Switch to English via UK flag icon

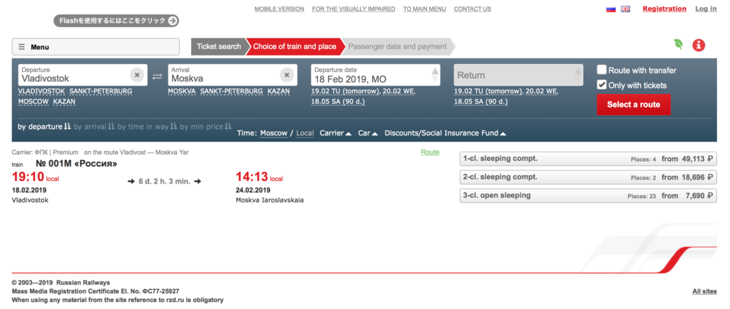tap(625, 9)
